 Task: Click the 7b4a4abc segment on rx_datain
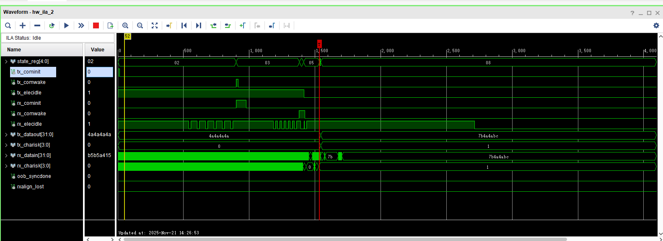point(499,157)
